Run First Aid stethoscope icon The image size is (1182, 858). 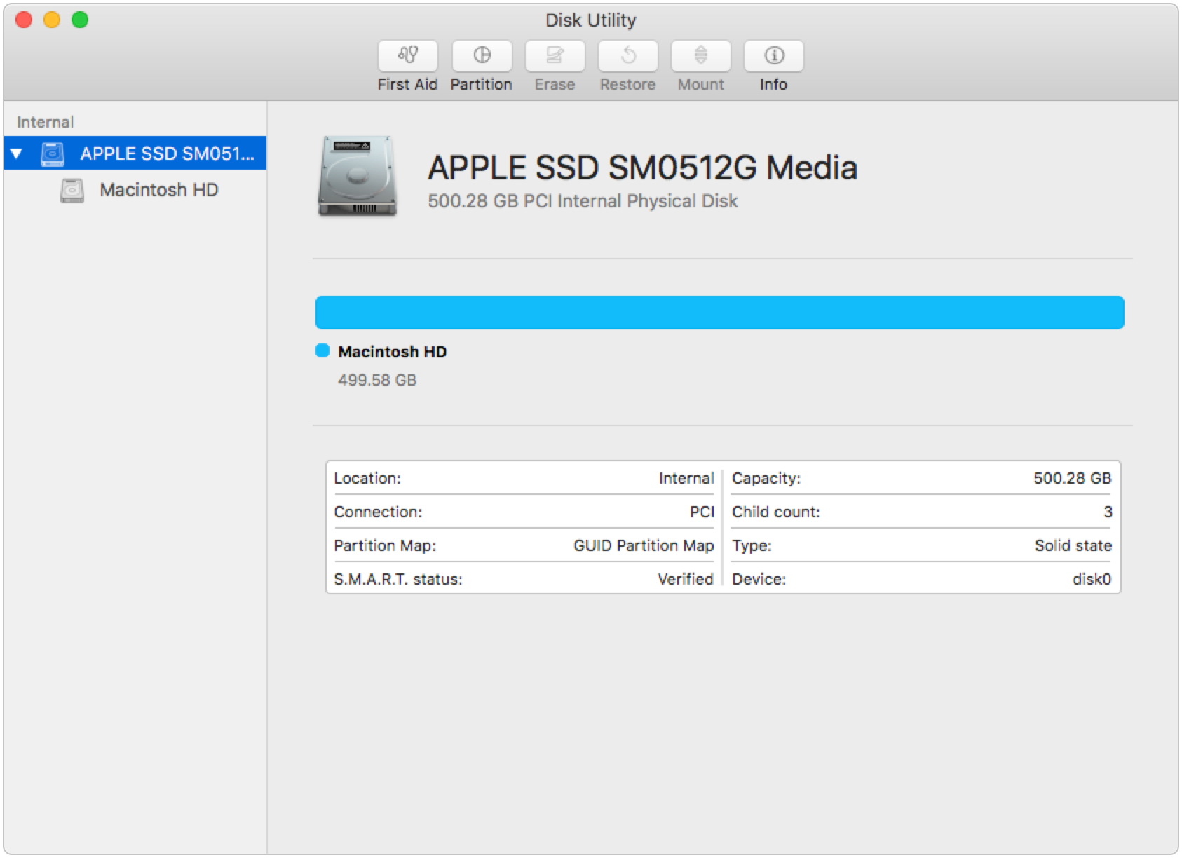(408, 55)
